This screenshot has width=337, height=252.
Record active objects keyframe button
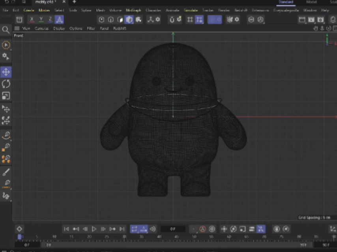click(x=193, y=229)
